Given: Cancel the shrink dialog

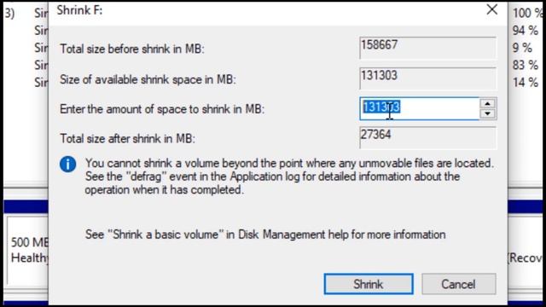Looking at the screenshot, I should pos(459,284).
